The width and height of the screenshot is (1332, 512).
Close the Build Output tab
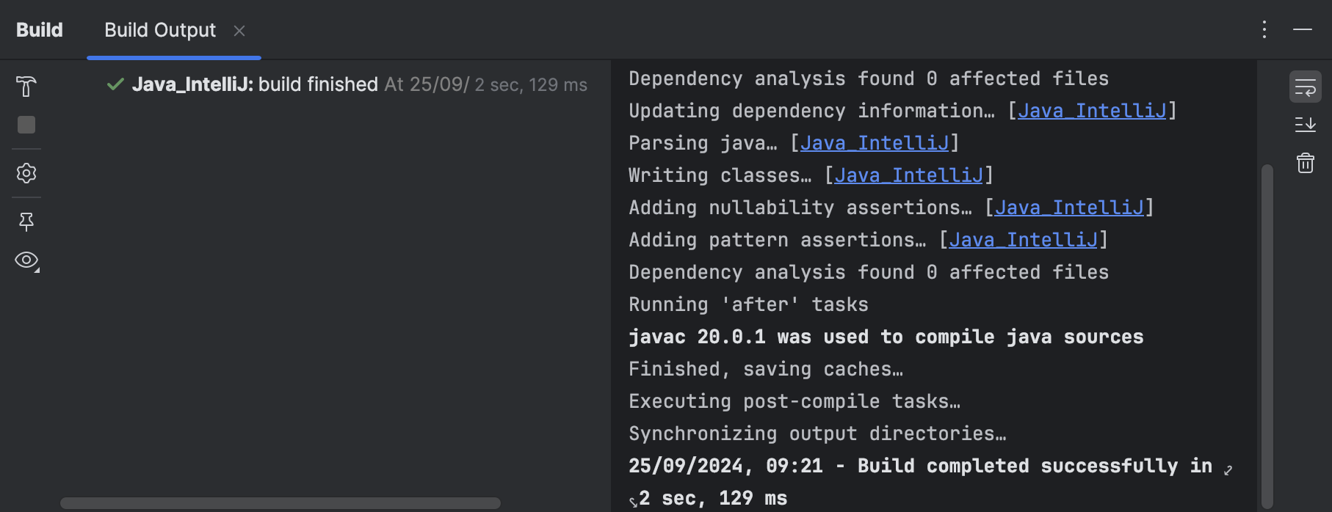click(239, 31)
